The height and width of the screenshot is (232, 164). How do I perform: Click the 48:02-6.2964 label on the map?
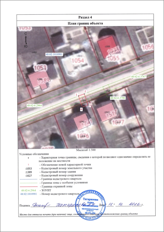(34, 106)
